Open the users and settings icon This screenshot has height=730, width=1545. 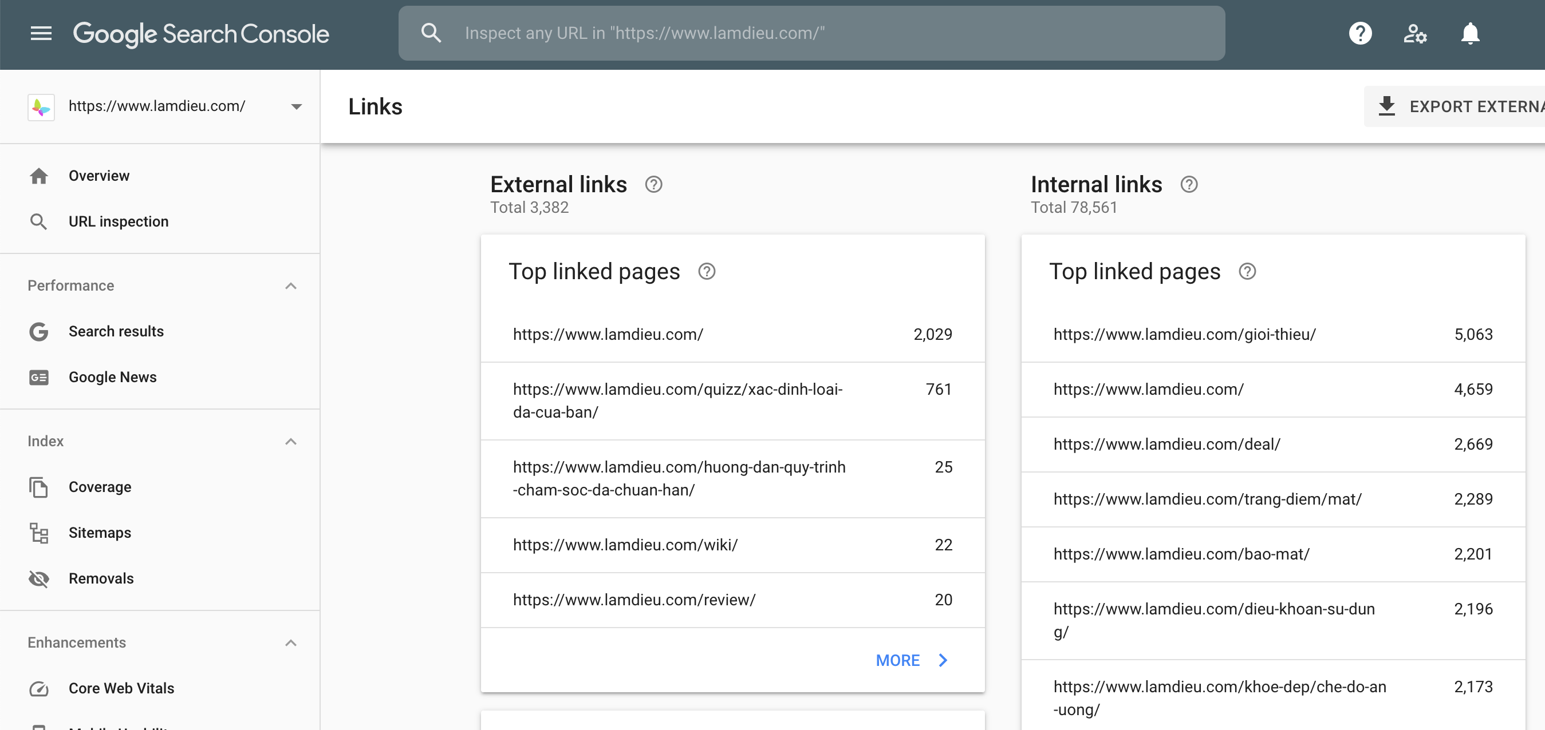pos(1415,34)
